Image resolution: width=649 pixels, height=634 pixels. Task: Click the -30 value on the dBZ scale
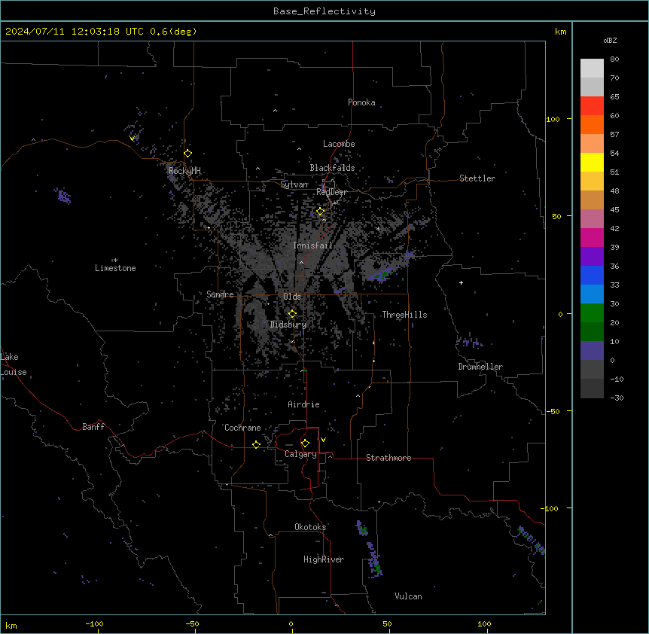(x=617, y=398)
